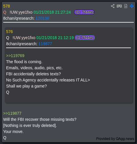Click the share icon on post 578
Screen dimensions: 137x144
pyautogui.click(x=113, y=6)
